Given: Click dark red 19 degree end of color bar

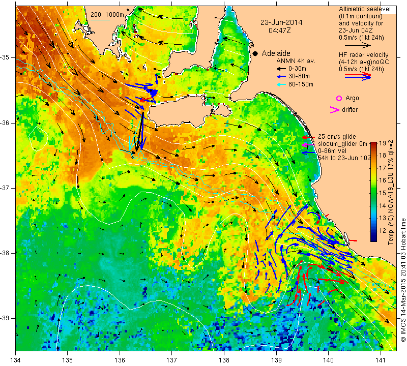Looking at the screenshot, I should click(x=373, y=144).
